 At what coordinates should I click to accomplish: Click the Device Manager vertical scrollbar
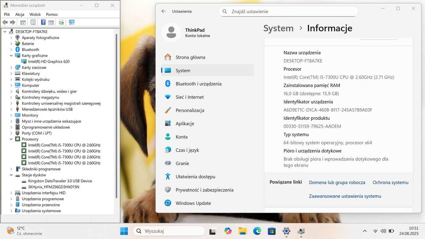[x=116, y=116]
